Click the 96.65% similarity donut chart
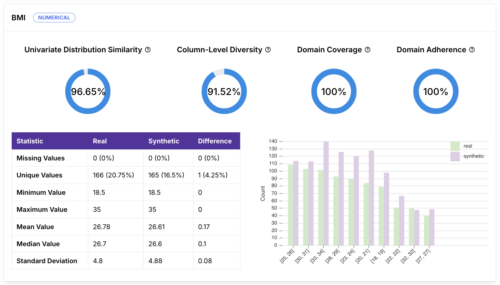This screenshot has height=285, width=500. click(x=88, y=91)
